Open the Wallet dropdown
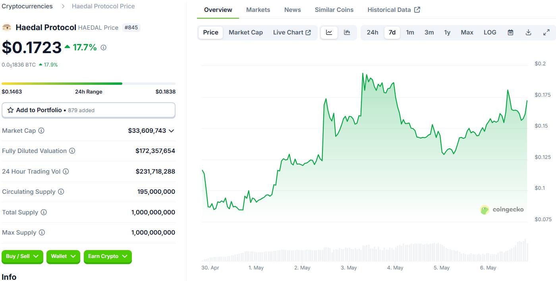 (x=63, y=257)
